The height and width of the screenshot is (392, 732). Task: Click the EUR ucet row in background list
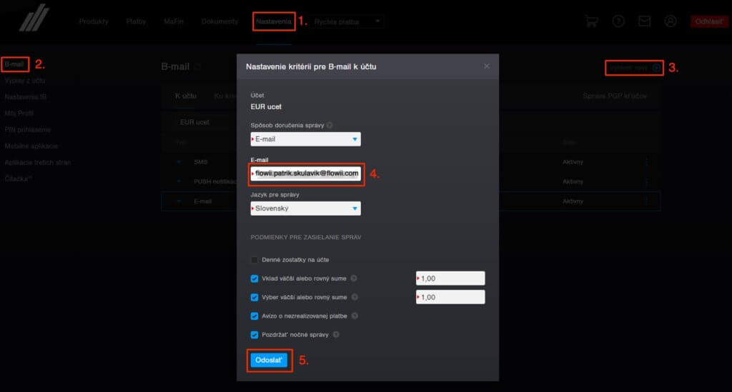click(x=194, y=121)
